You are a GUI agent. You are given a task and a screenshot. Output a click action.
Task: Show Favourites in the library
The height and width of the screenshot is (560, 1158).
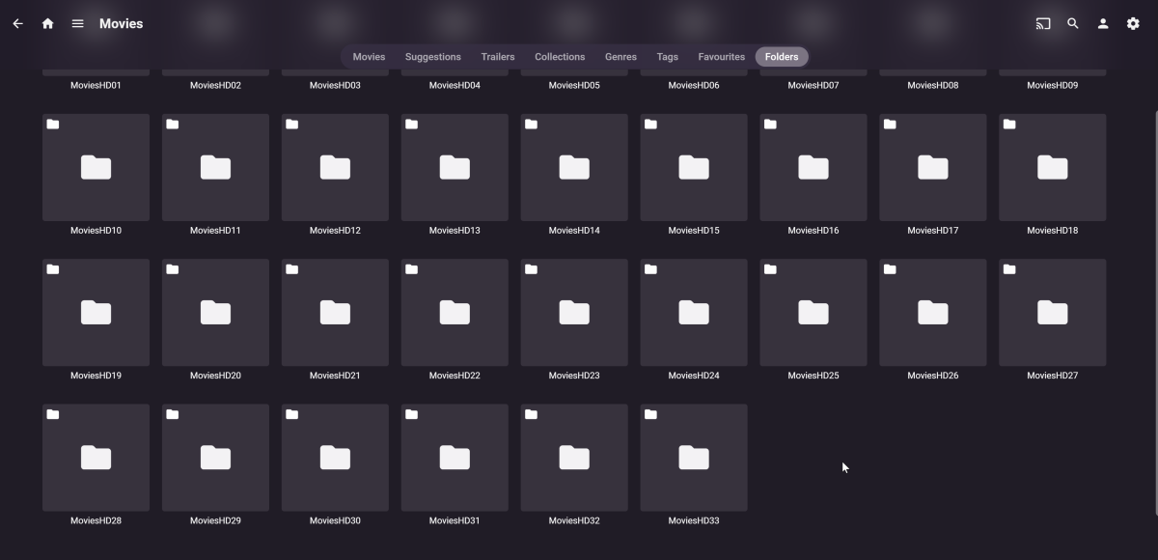tap(721, 56)
